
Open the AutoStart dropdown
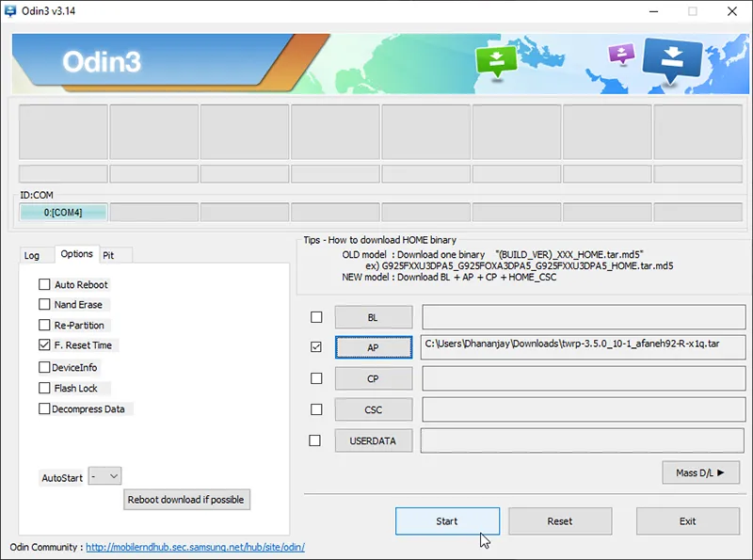coord(104,477)
